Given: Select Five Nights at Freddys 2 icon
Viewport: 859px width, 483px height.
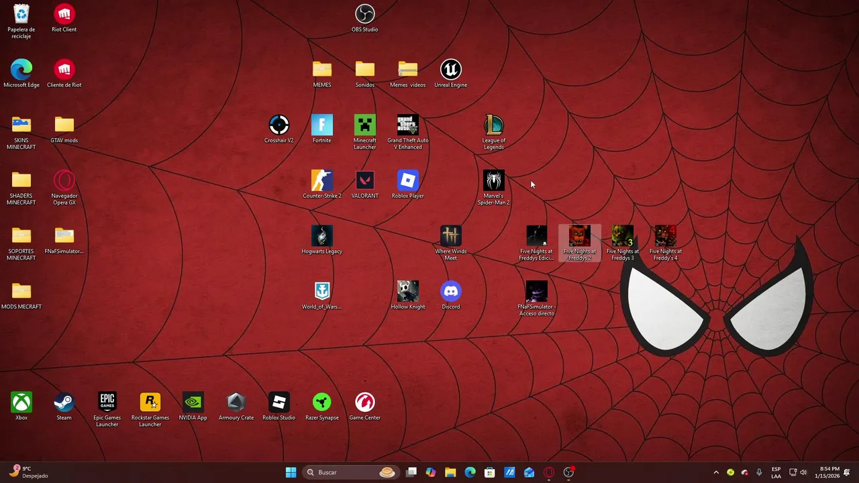Looking at the screenshot, I should pyautogui.click(x=579, y=244).
